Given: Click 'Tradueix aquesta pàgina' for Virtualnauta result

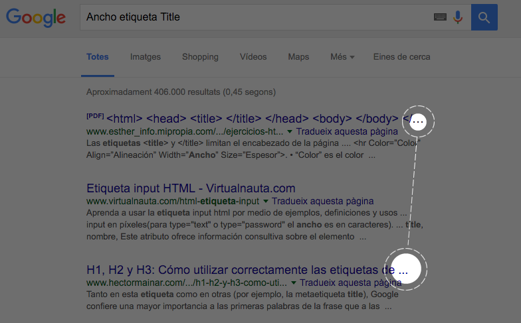Looking at the screenshot, I should pyautogui.click(x=323, y=201).
